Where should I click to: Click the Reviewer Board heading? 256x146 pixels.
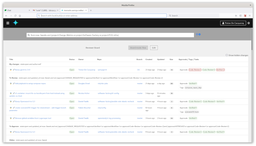pos(92,48)
